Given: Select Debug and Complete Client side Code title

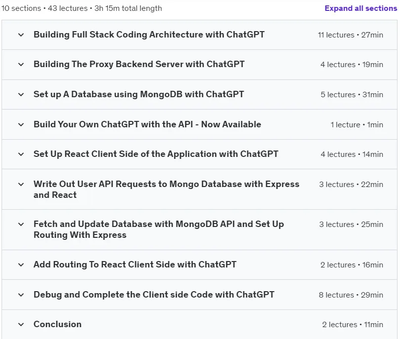Looking at the screenshot, I should tap(154, 295).
